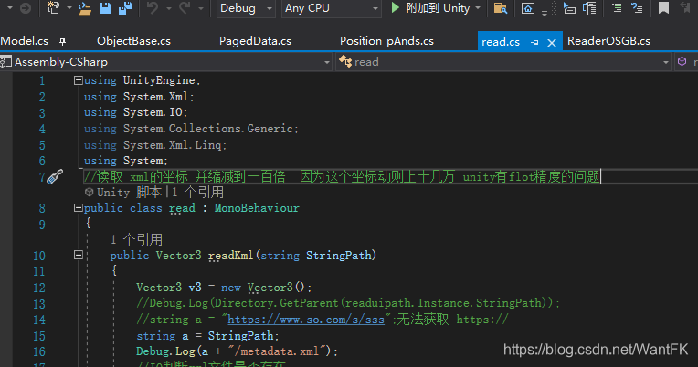Open the https://www.so.com/s/sss link

pyautogui.click(x=306, y=320)
